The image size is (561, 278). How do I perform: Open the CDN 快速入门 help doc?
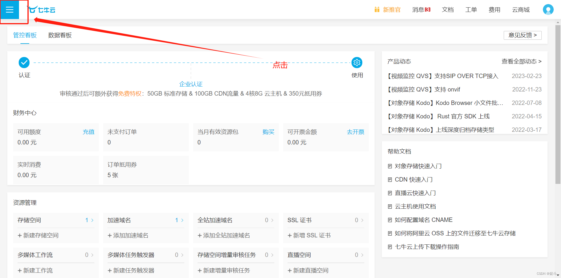pos(414,180)
